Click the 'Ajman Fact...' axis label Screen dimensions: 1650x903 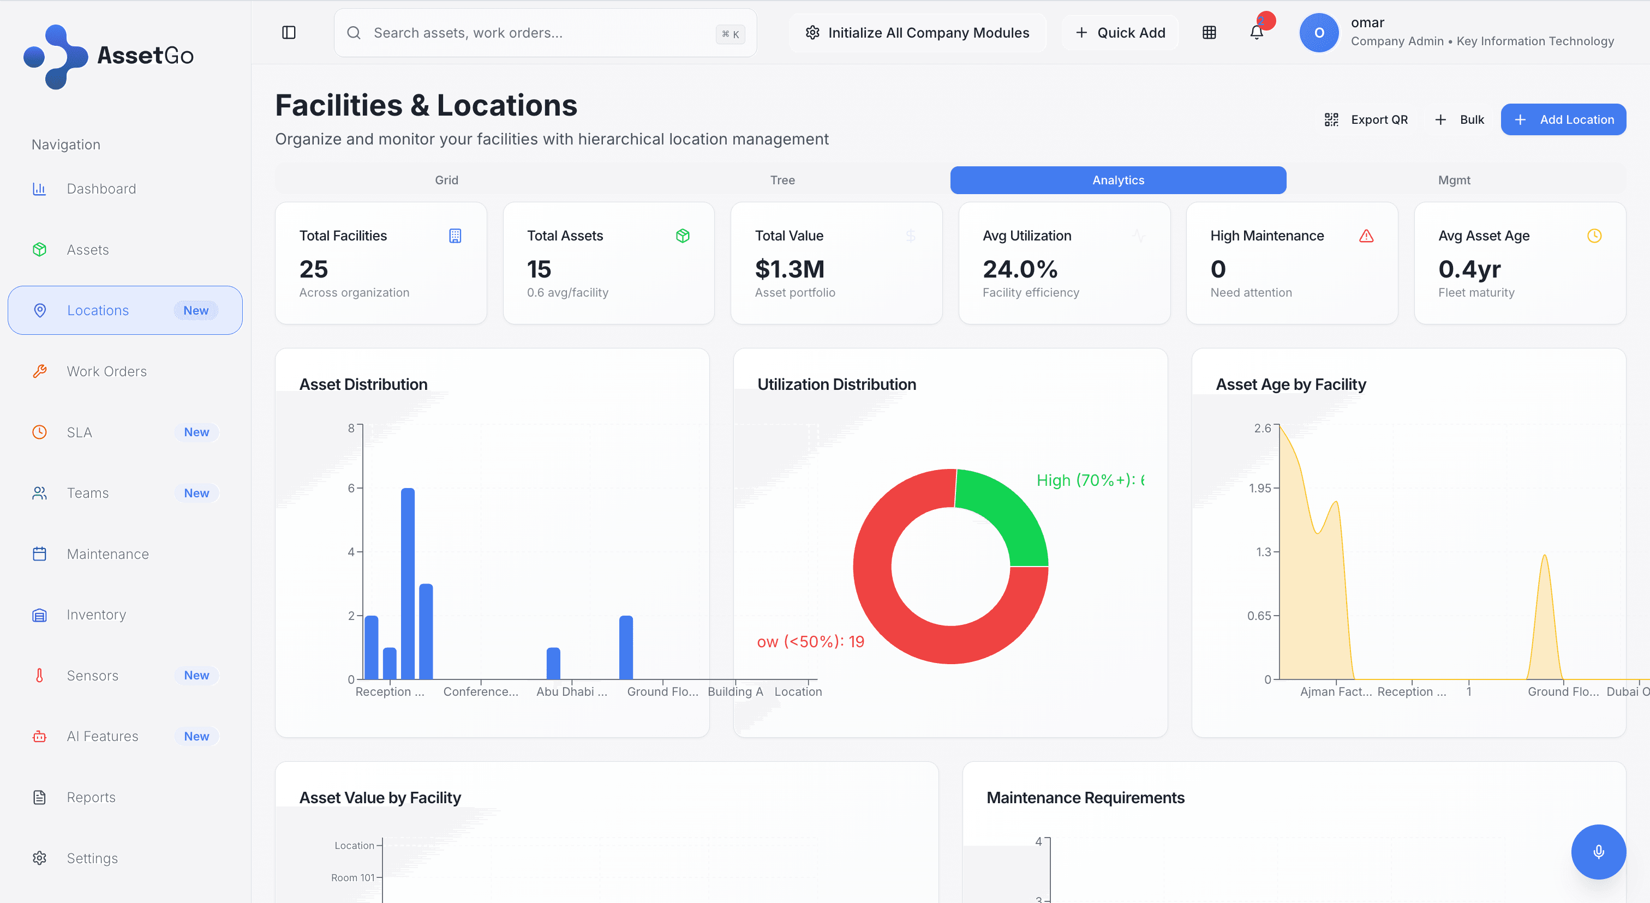[1336, 692]
